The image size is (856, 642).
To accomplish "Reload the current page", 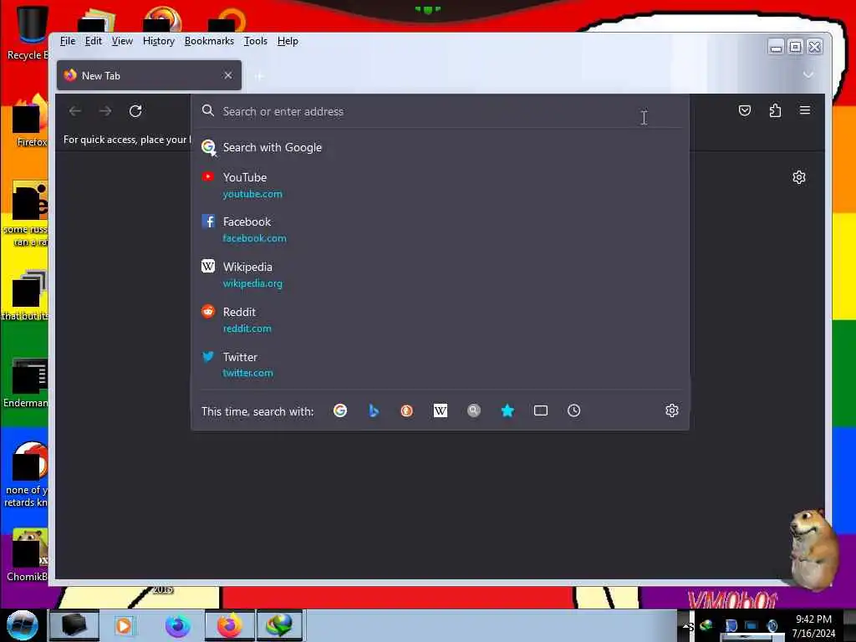I will pyautogui.click(x=135, y=111).
